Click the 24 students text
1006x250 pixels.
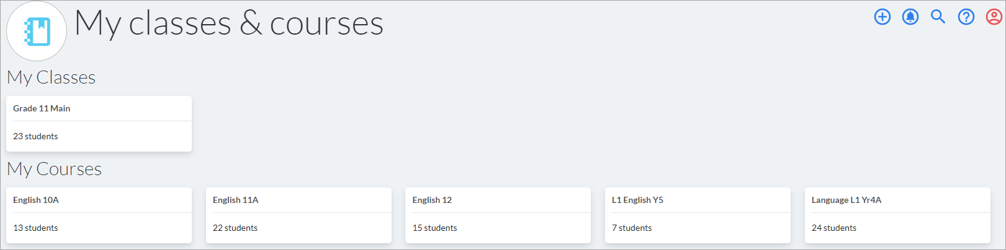[x=833, y=228]
